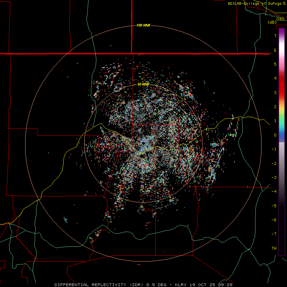
Task: Click the 7 dB scale label
Action: pos(275,36)
